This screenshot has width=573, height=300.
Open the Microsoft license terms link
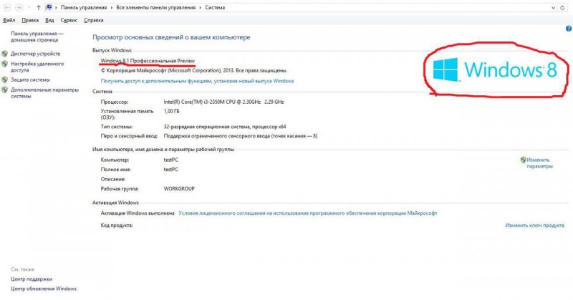point(308,213)
